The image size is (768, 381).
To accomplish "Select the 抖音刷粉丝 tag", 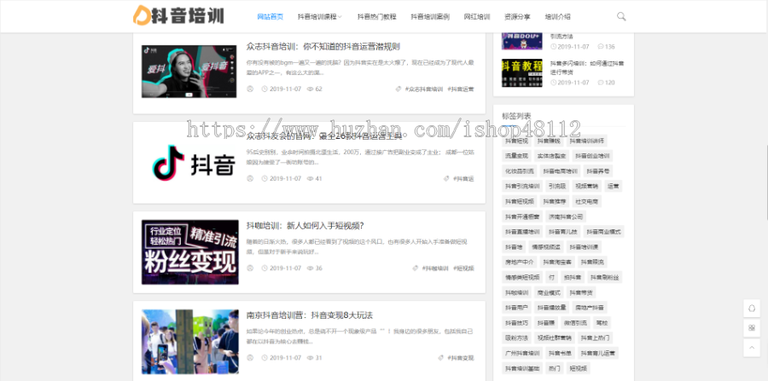I will (x=605, y=277).
